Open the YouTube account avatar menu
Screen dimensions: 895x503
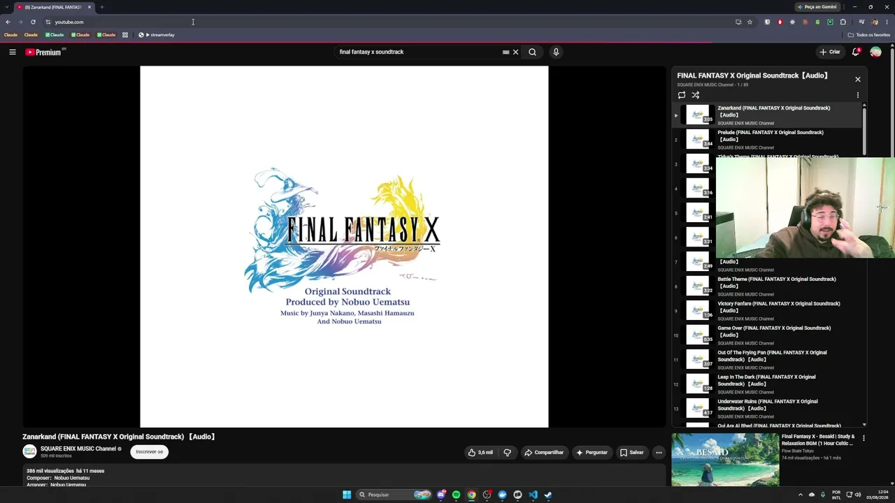click(x=875, y=52)
